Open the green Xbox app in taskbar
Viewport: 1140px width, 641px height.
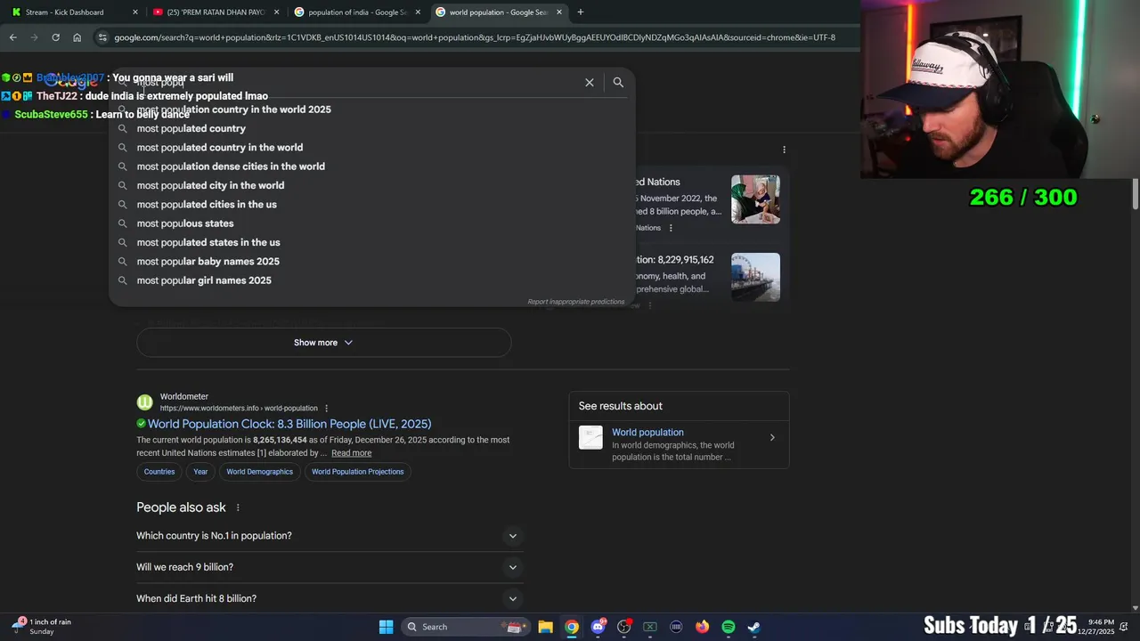[x=650, y=627]
